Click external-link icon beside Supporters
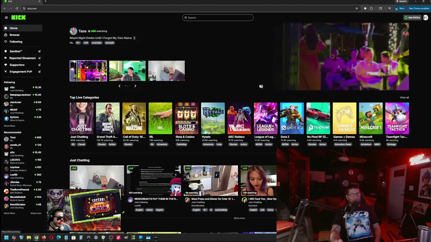The width and height of the screenshot is (431, 242). coord(39,65)
